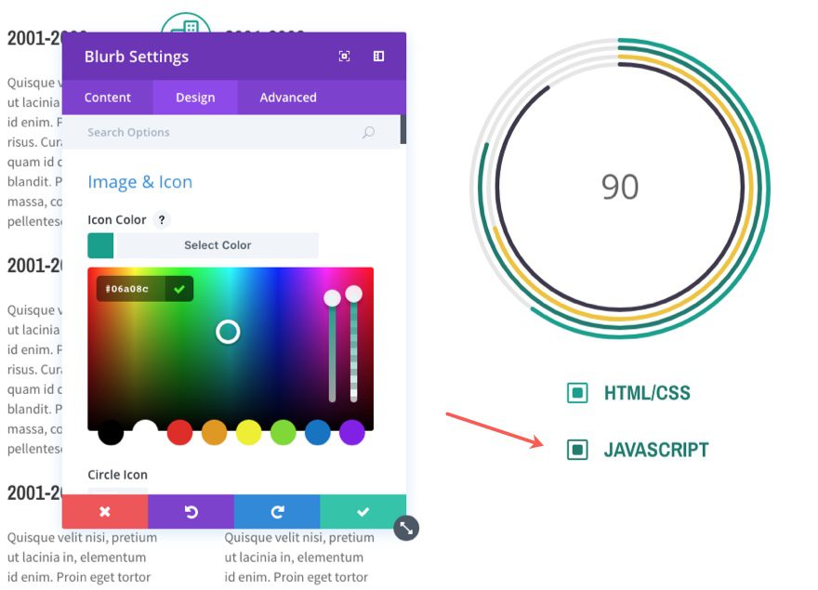Select the yellow preset swatch

pyautogui.click(x=249, y=432)
